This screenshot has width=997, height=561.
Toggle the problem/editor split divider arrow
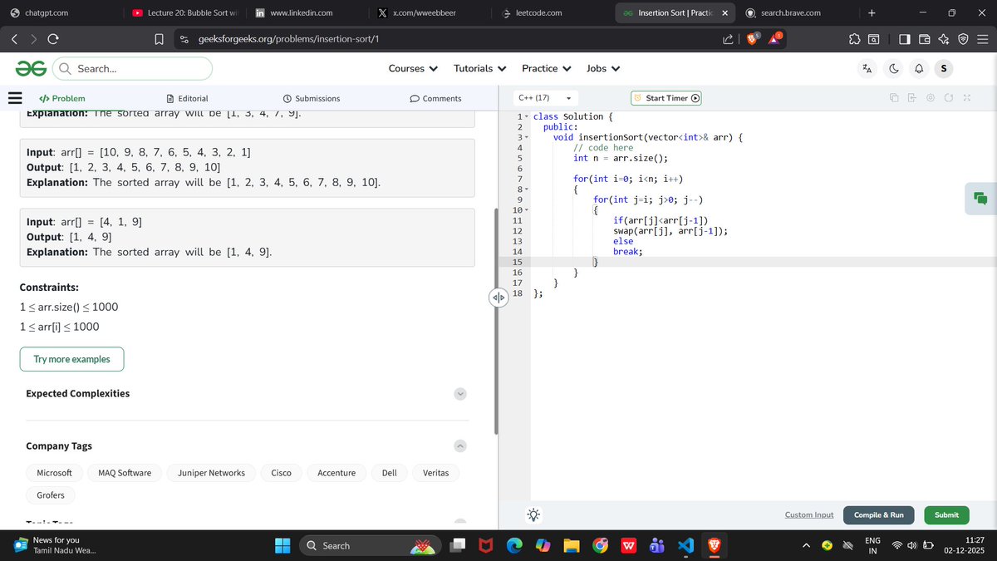coord(498,297)
